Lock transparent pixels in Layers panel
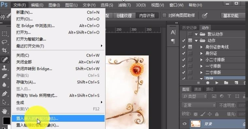 196,114
